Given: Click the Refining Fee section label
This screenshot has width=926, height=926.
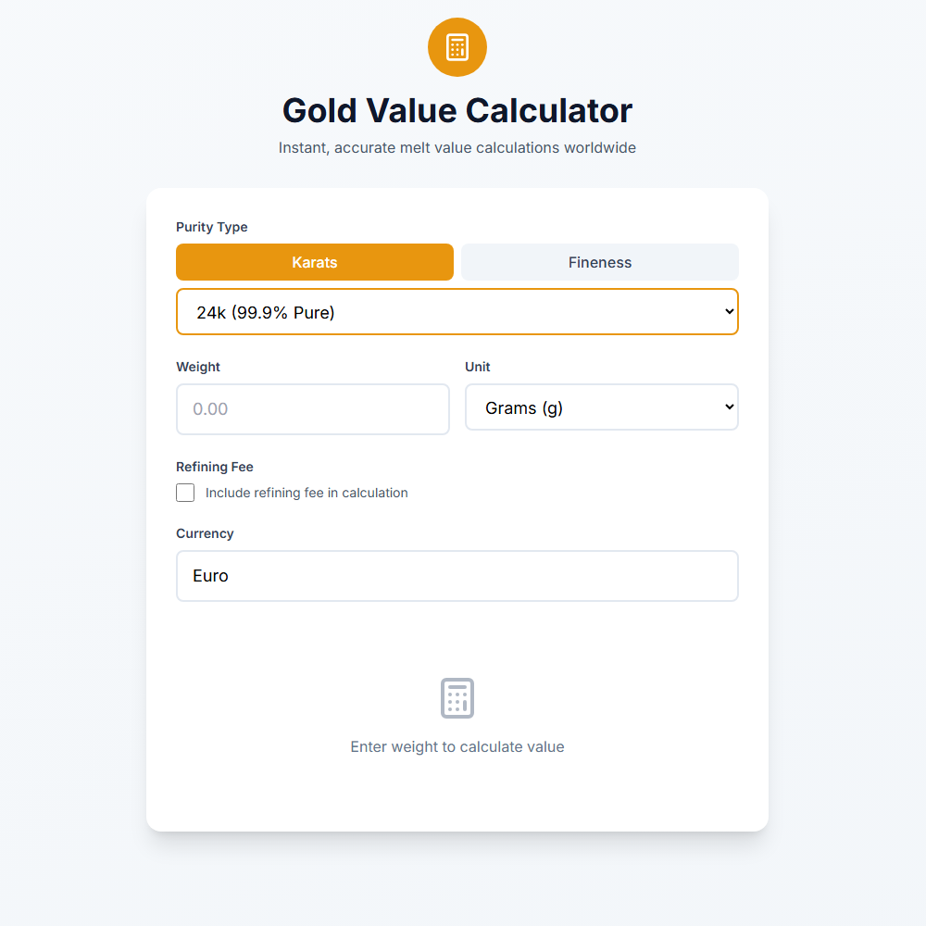Looking at the screenshot, I should pos(214,467).
